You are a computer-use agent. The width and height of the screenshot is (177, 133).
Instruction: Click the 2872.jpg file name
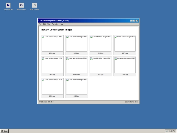click(125, 53)
